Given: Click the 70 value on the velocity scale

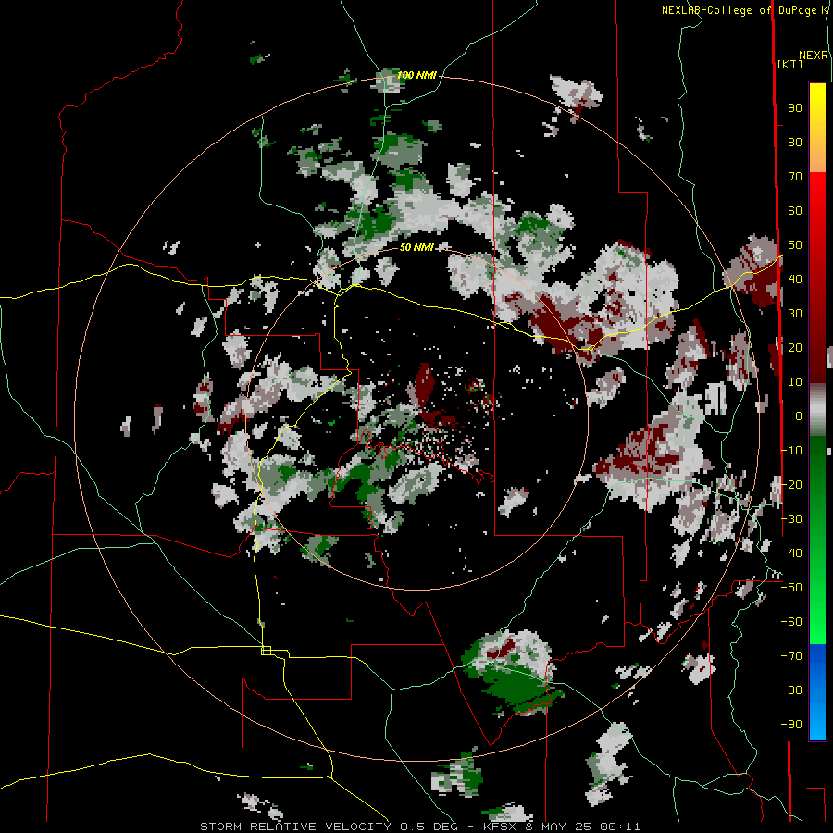Looking at the screenshot, I should tap(795, 177).
